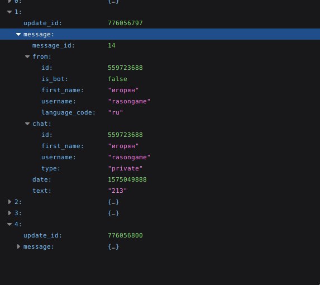Expand array item 3
Viewport: 320px width, 285px height.
click(x=9, y=213)
